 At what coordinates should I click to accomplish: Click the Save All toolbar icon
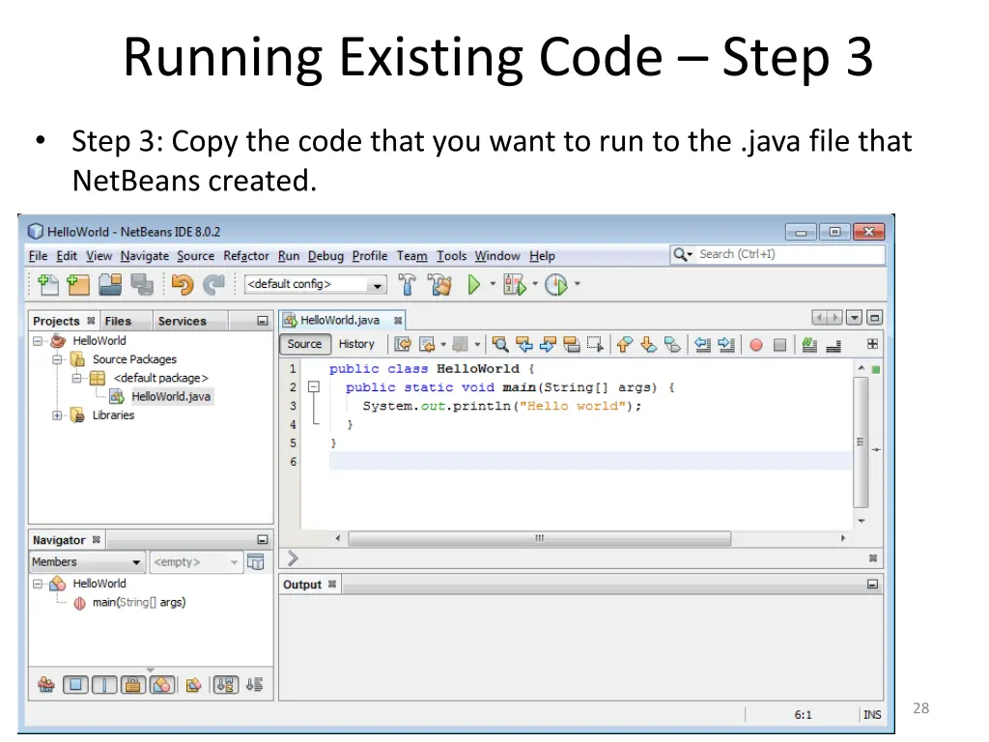coord(142,285)
